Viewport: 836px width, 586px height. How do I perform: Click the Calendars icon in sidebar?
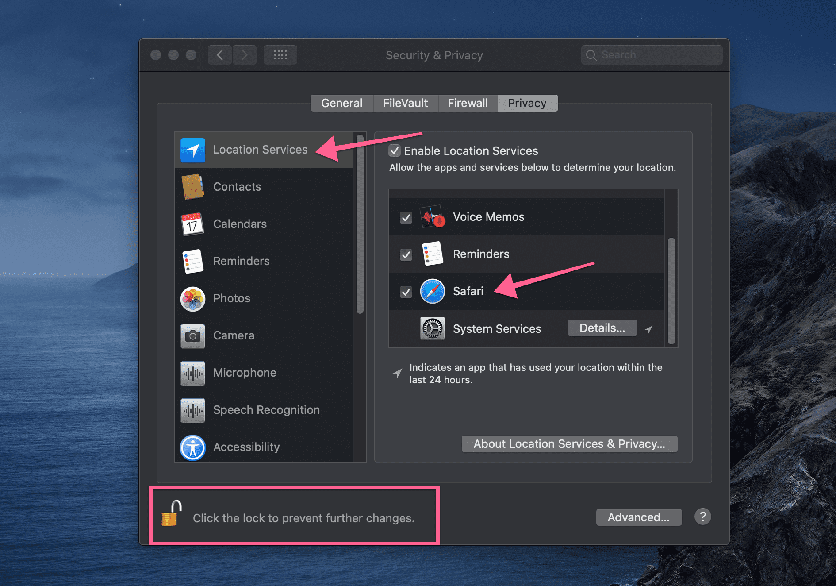point(193,224)
